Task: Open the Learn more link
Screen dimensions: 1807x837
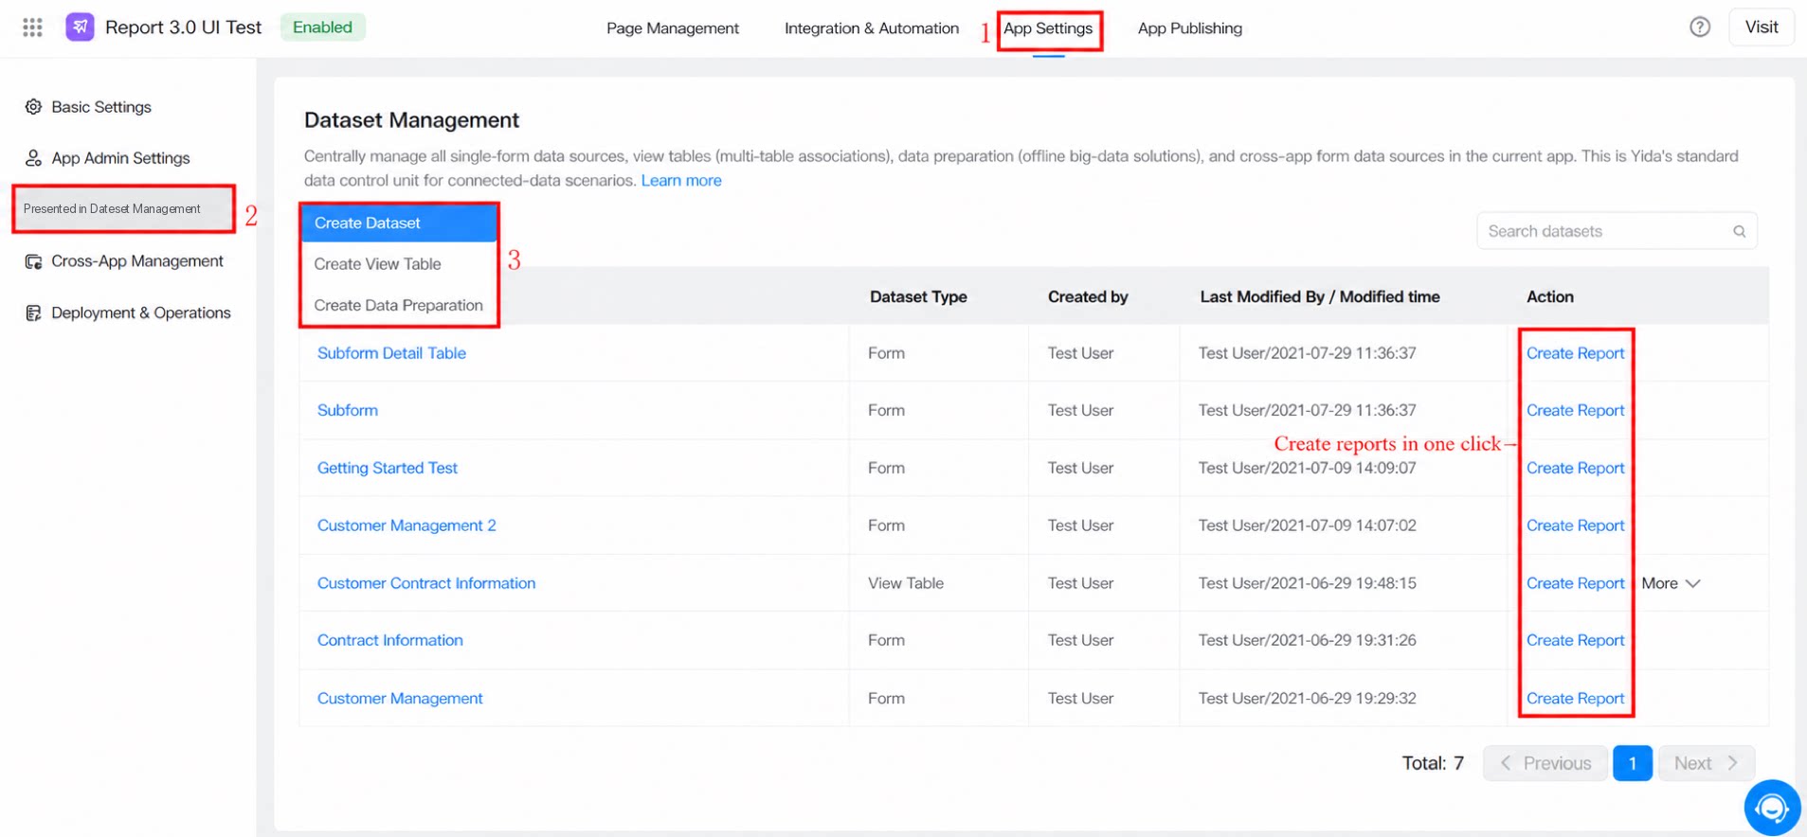Action: click(x=680, y=181)
